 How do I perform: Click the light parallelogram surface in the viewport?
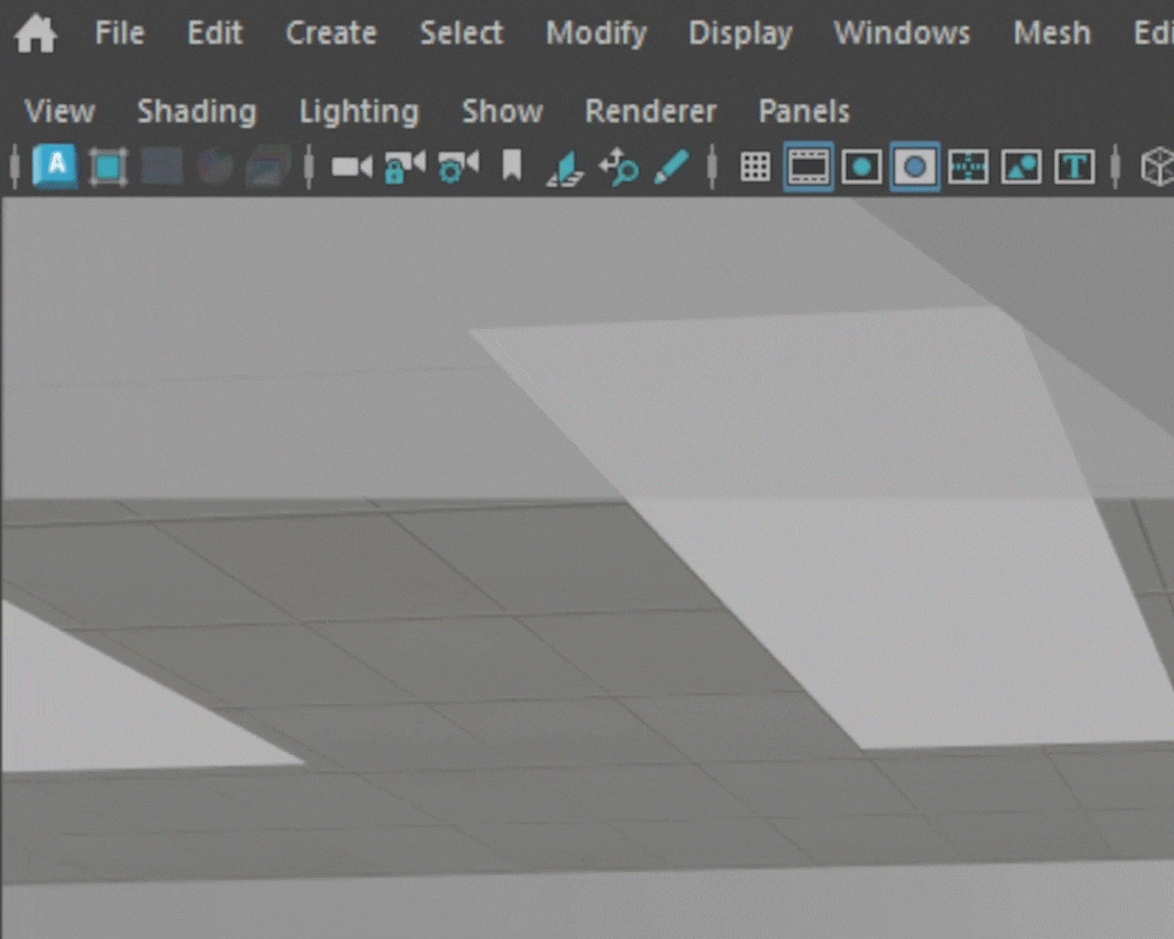[x=870, y=522]
